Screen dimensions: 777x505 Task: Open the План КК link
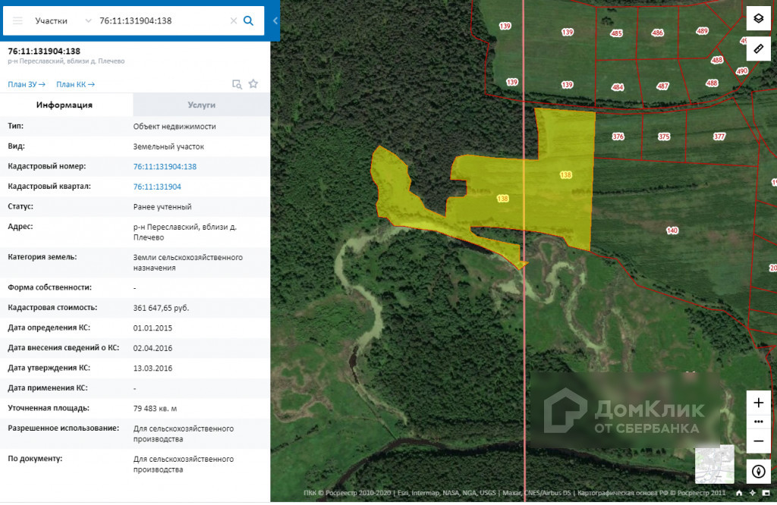(75, 85)
